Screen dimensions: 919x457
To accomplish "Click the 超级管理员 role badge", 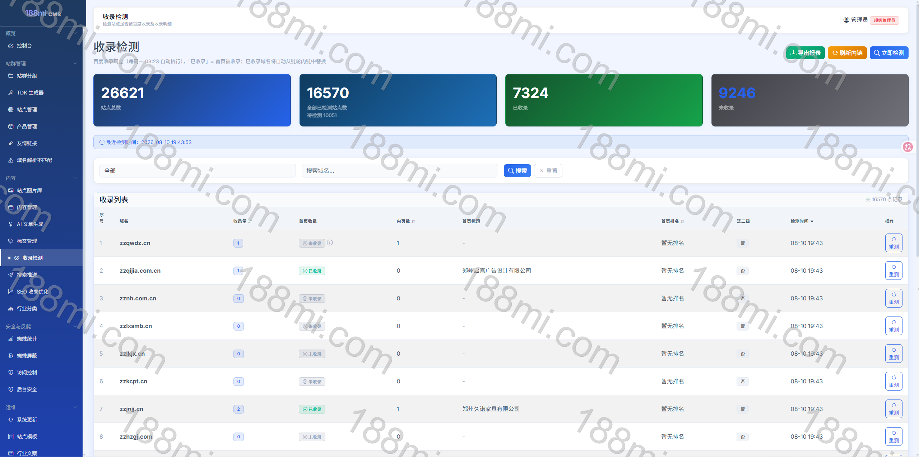I will point(885,20).
